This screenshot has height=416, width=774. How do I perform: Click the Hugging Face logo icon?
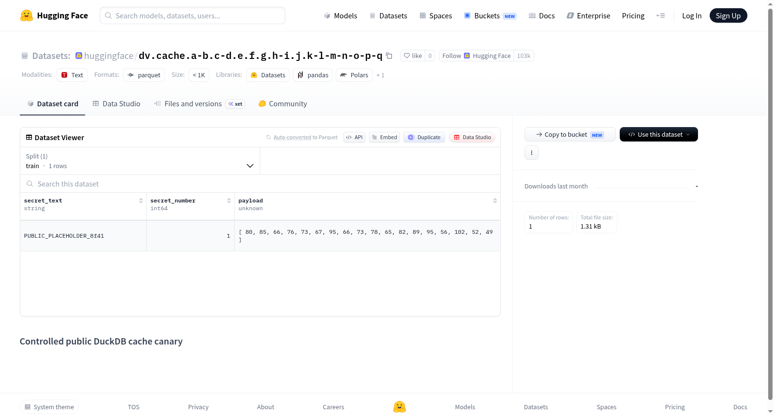(x=27, y=15)
